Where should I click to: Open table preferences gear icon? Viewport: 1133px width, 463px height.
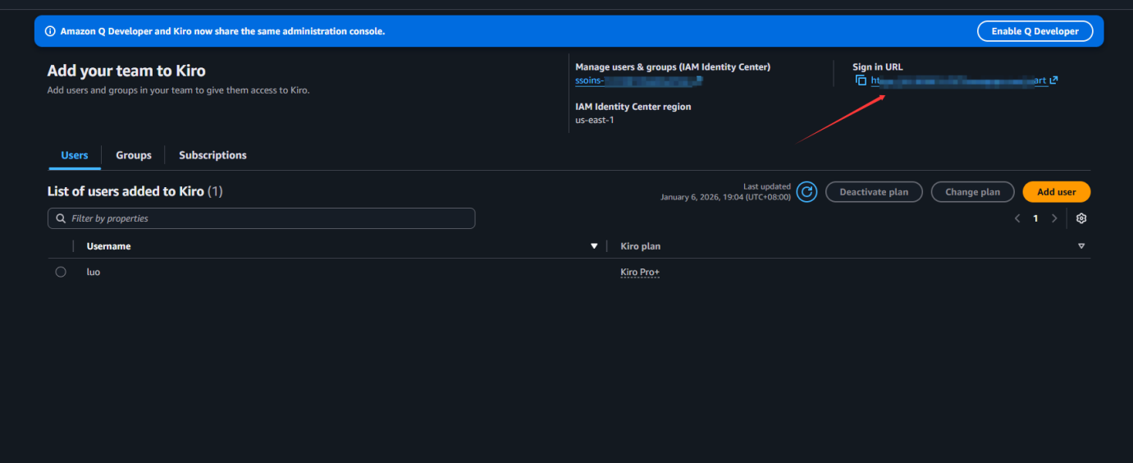point(1081,218)
